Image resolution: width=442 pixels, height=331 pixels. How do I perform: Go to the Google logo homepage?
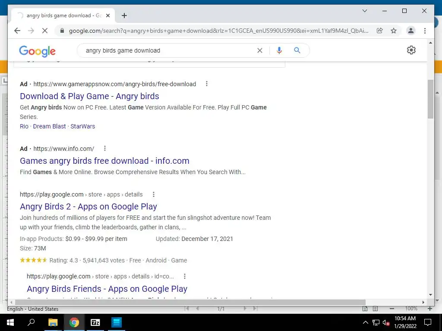[x=37, y=51]
